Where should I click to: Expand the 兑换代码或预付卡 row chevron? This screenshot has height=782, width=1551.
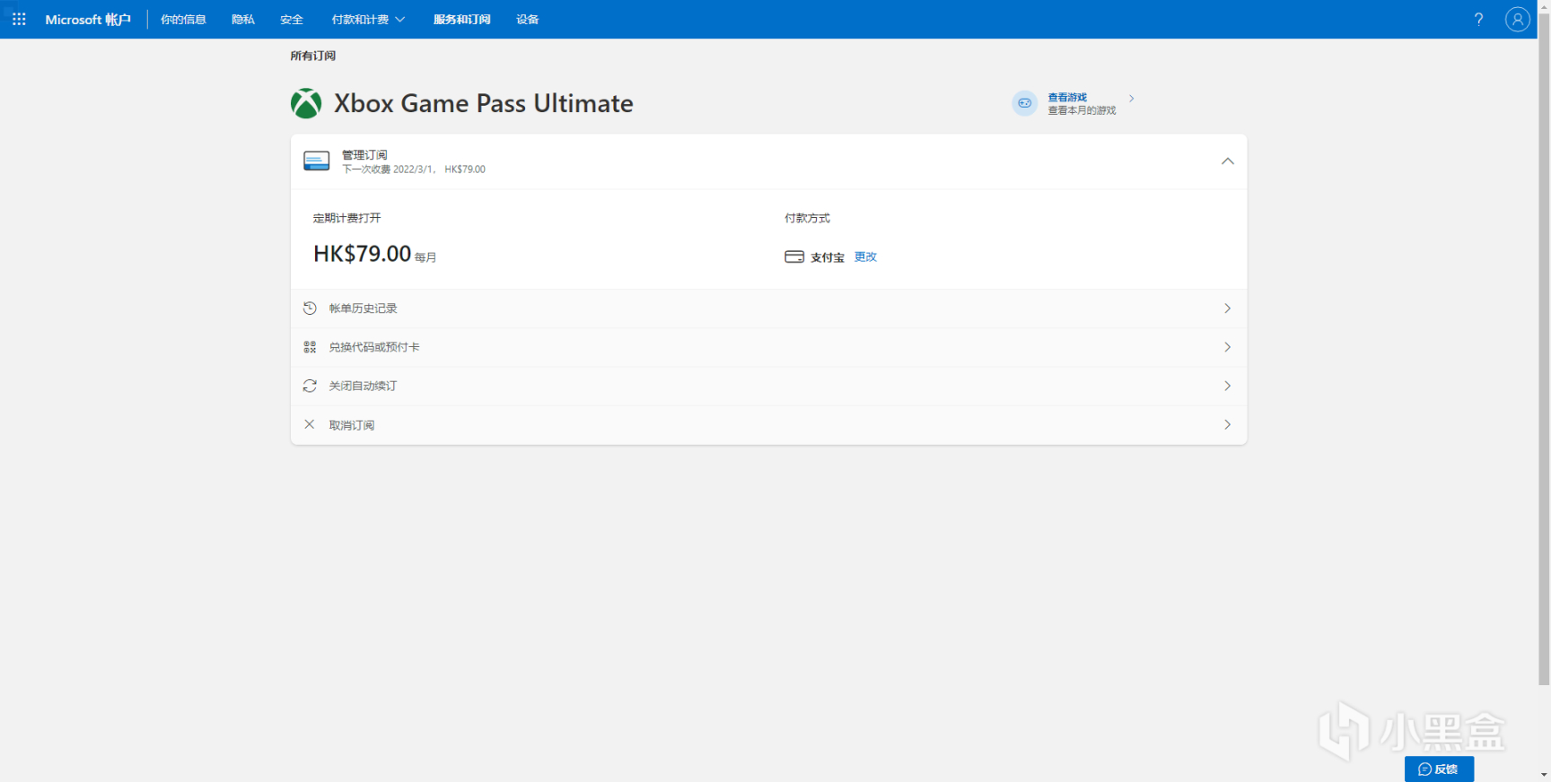point(1227,347)
